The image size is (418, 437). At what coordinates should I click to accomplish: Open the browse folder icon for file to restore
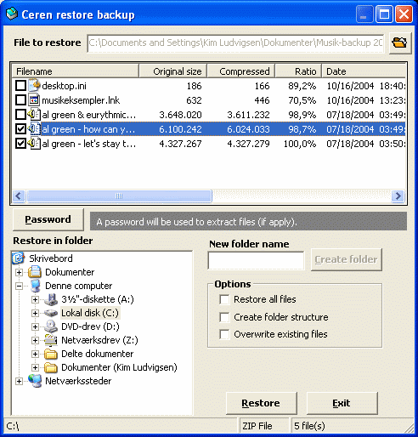[x=400, y=43]
